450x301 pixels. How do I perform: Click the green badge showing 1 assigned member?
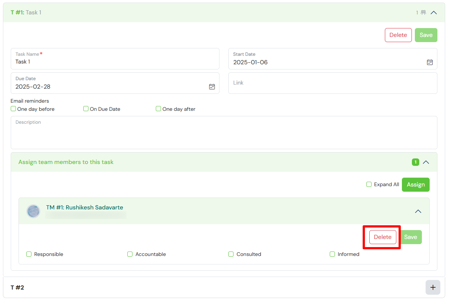tap(415, 162)
